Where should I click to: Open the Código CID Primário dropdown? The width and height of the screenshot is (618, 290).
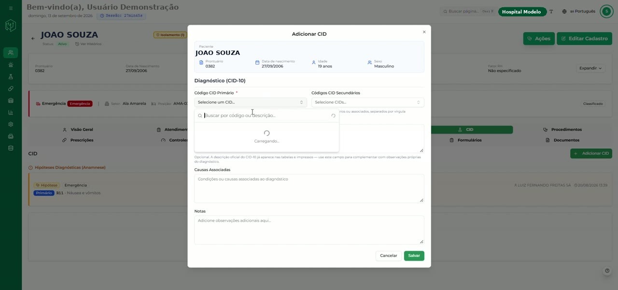pyautogui.click(x=251, y=102)
